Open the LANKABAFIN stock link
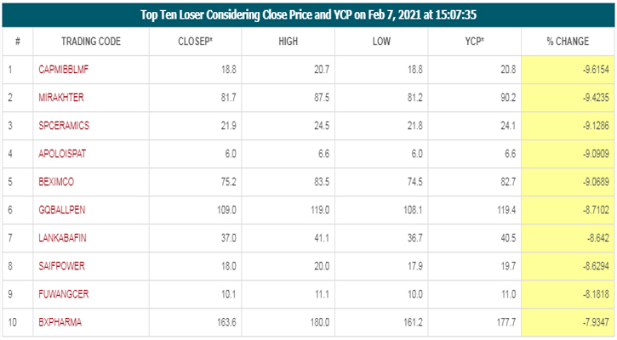Viewport: 617px width, 340px height. coord(62,237)
